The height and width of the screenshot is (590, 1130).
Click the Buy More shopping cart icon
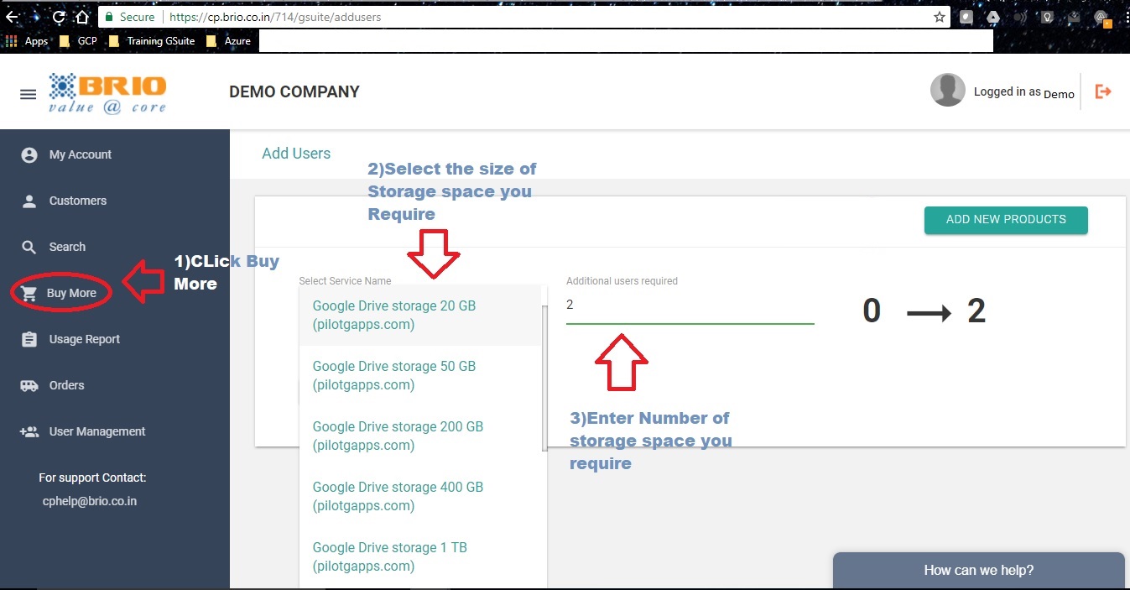[x=29, y=294]
